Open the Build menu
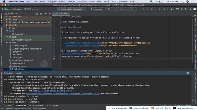Image resolution: width=197 pixels, height=110 pixels. coord(92,2)
